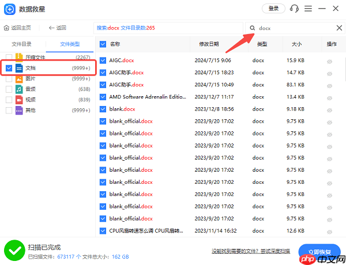346x265 pixels.
Task: Click the 图片 picture type icon
Action: pos(19,79)
